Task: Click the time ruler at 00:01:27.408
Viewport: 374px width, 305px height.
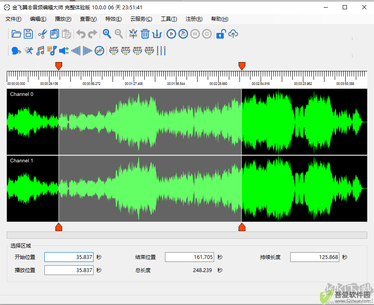Action: pyautogui.click(x=134, y=84)
